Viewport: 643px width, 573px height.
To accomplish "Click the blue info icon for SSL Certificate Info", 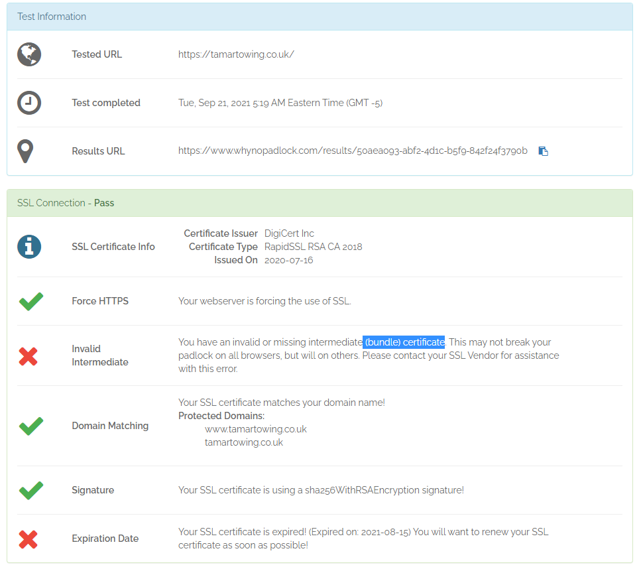I will pos(29,247).
